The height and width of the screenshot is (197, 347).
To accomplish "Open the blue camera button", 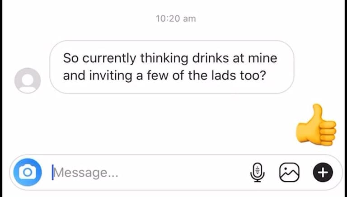I will (28, 172).
